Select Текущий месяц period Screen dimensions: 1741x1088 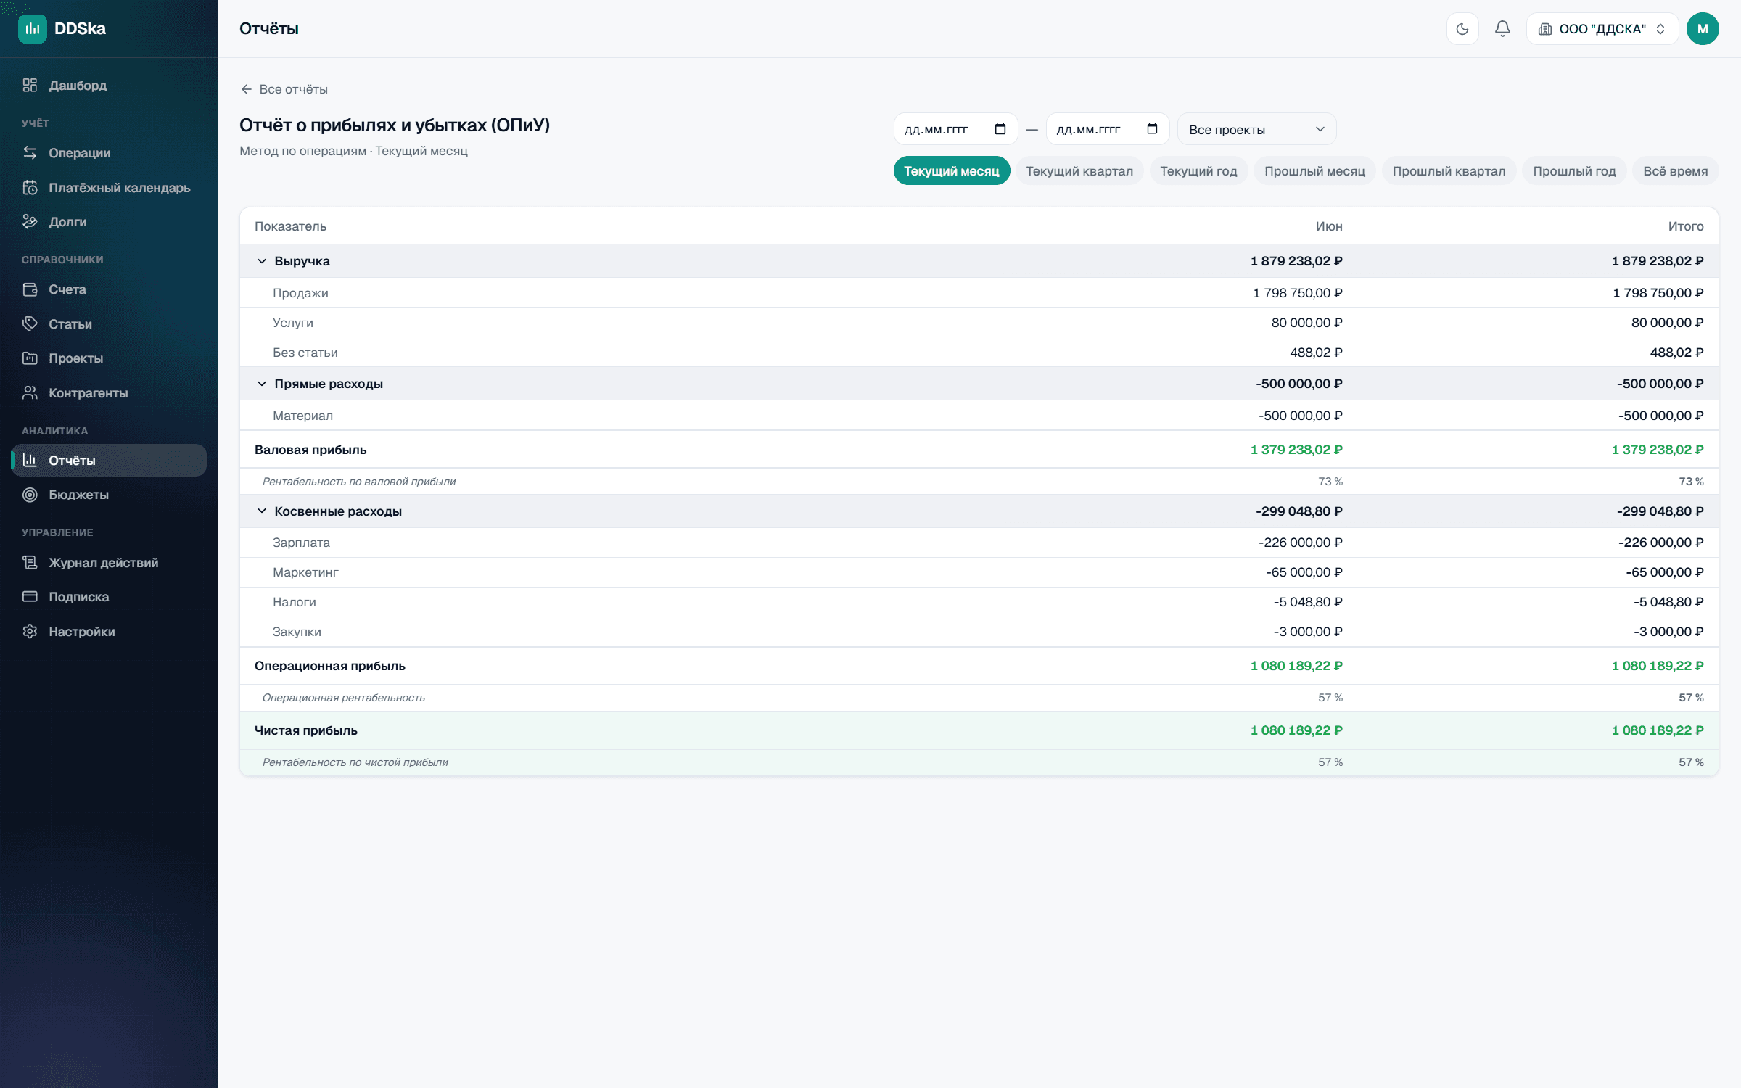952,171
